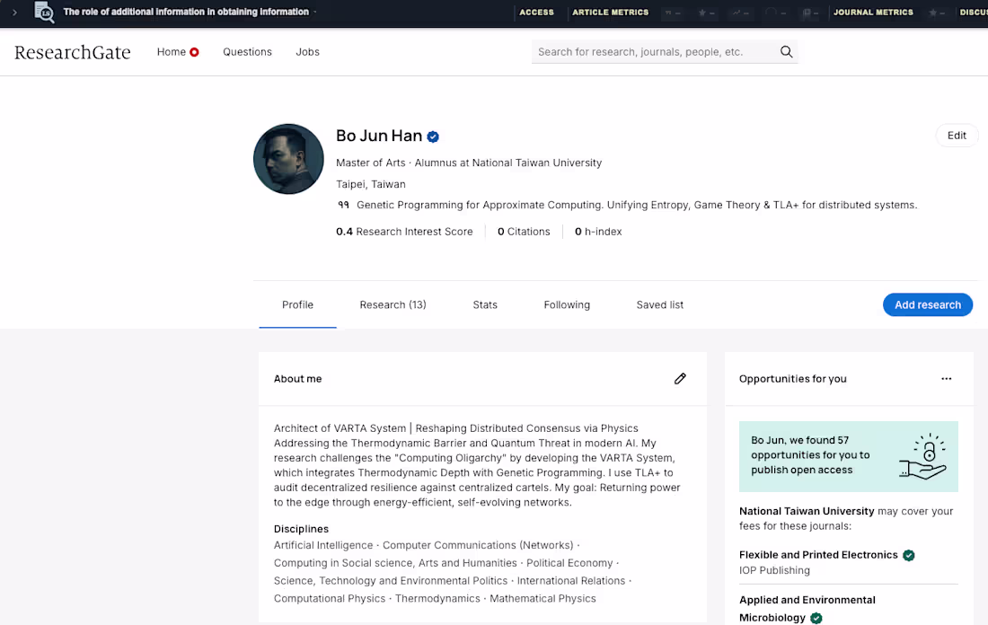
Task: Click the trend line metric icon
Action: click(740, 13)
